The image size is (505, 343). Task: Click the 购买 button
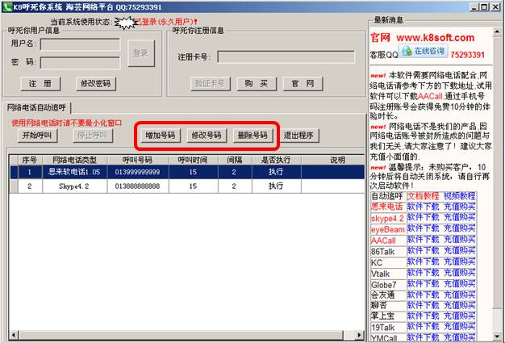(x=257, y=84)
